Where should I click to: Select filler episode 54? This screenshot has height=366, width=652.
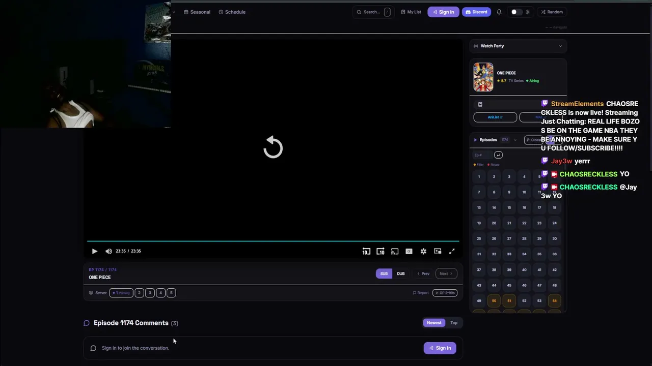554,300
